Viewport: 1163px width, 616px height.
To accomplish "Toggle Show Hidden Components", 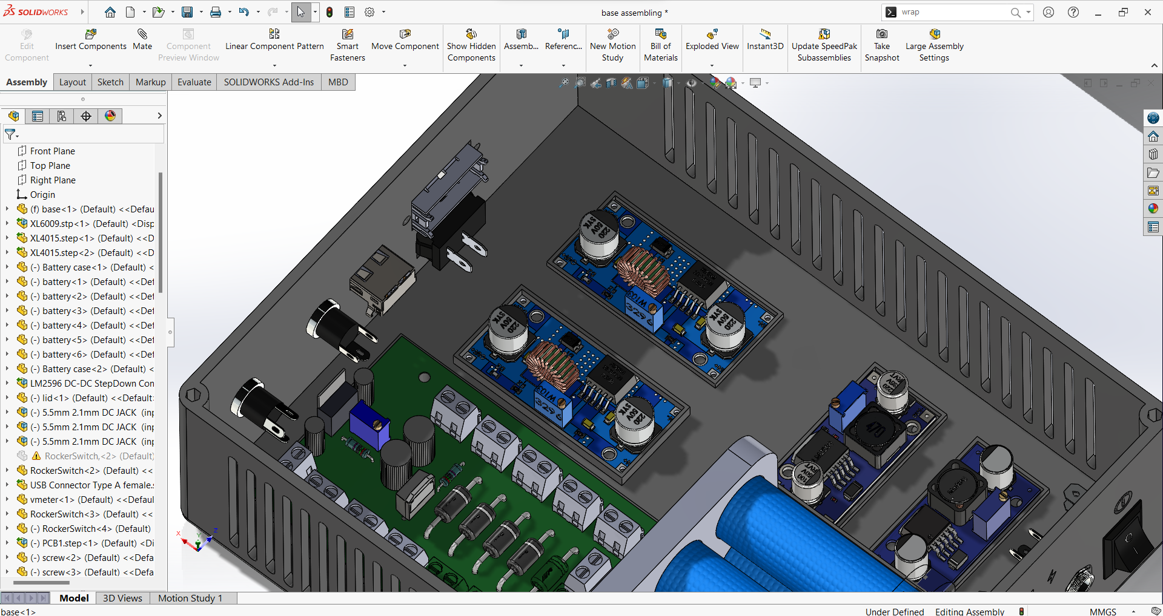I will [471, 44].
